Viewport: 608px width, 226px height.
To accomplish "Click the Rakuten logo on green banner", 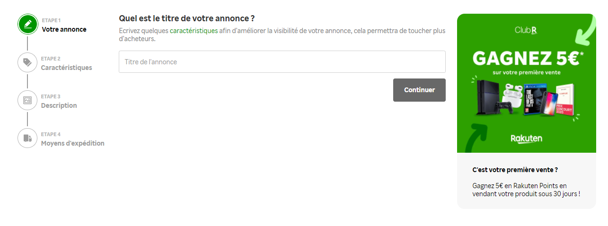I will [x=526, y=139].
